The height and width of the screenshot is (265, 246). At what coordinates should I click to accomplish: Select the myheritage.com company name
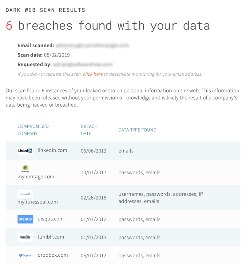pos(36,176)
